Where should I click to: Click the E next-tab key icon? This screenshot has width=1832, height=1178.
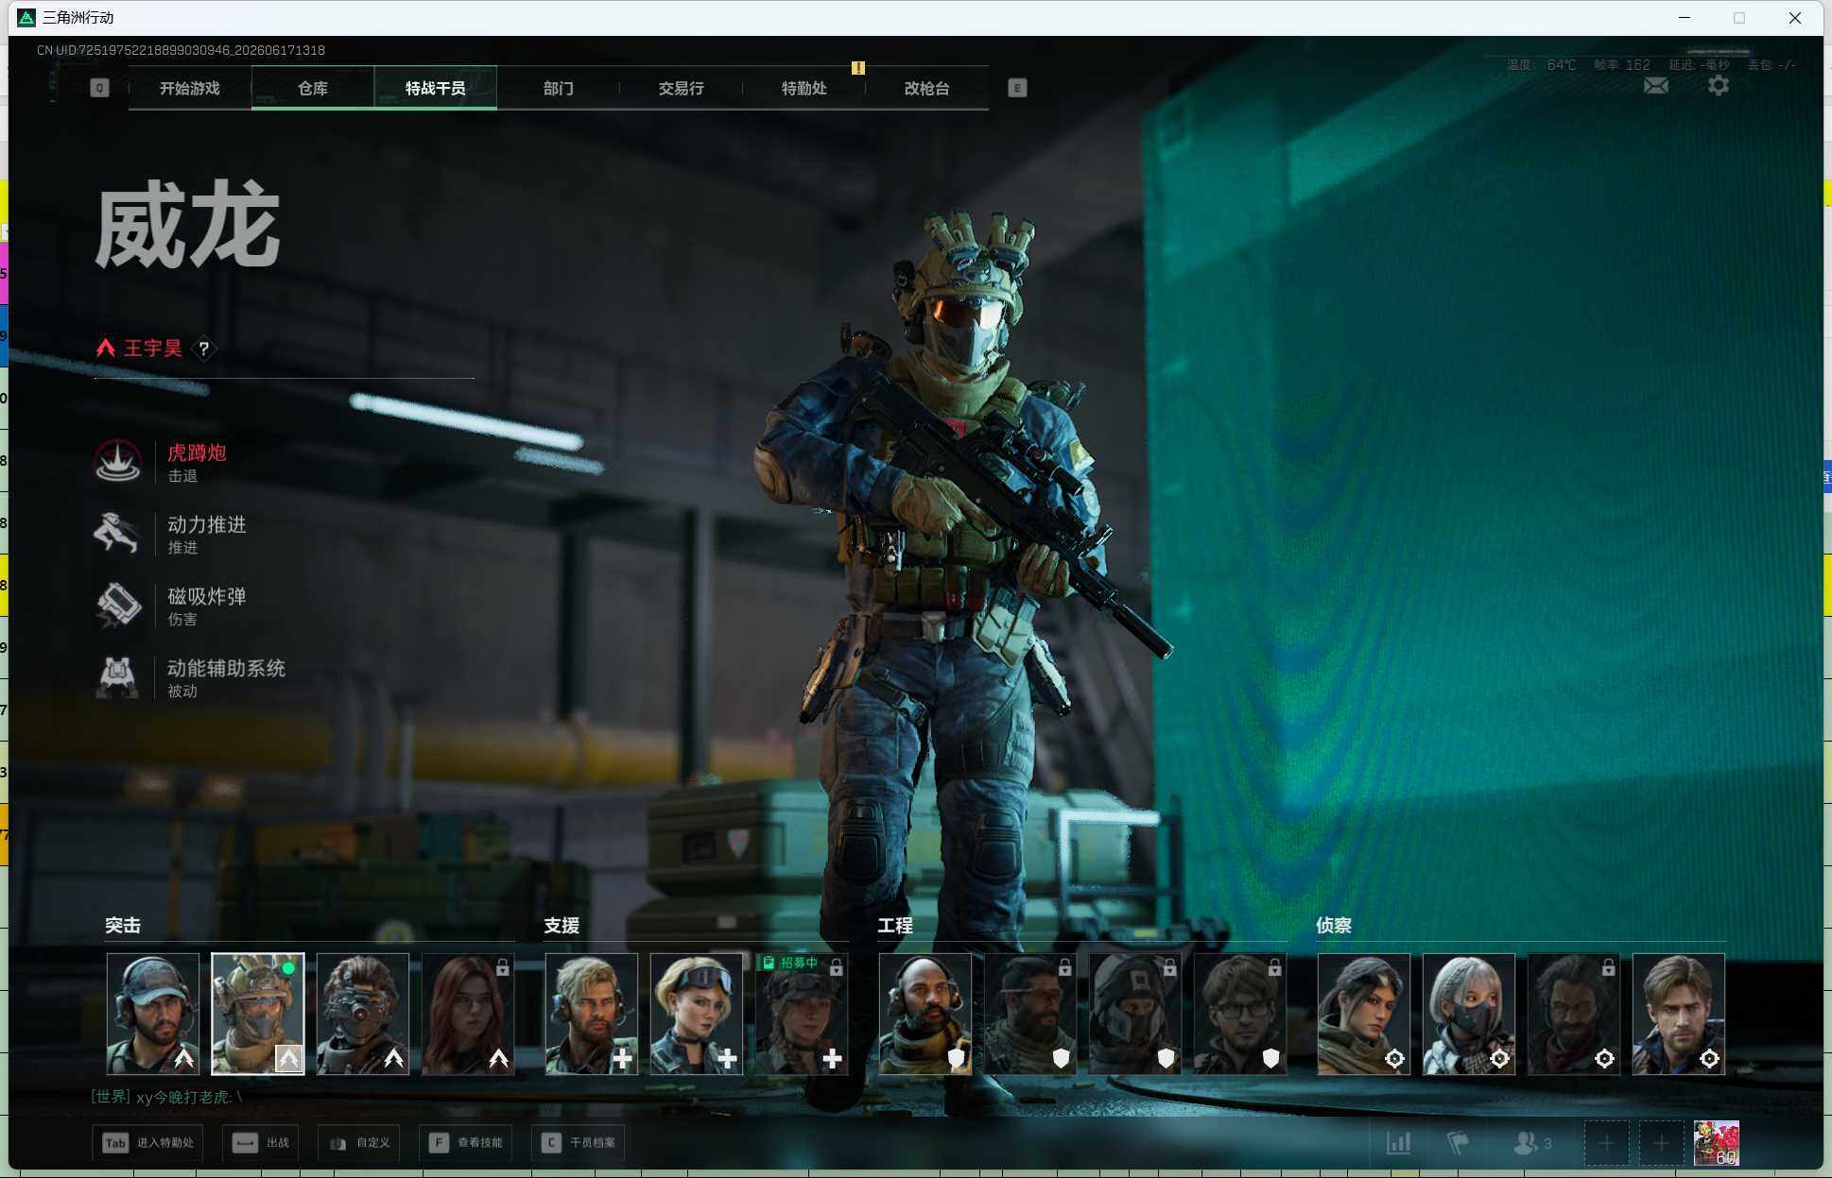(1017, 88)
